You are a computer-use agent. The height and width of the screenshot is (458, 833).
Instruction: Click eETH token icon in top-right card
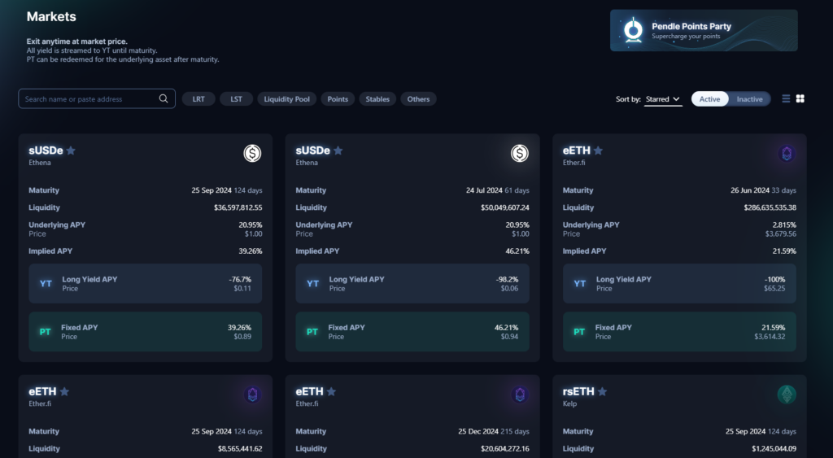coord(786,154)
